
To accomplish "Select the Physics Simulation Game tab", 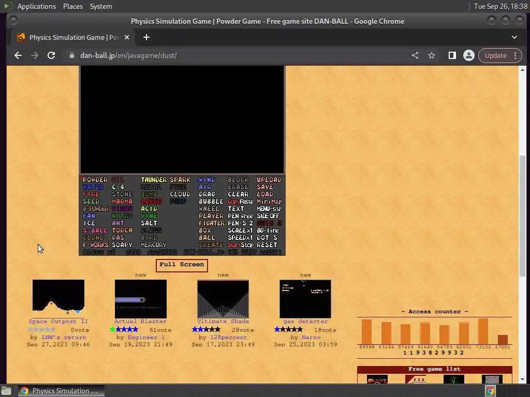I will pos(73,37).
